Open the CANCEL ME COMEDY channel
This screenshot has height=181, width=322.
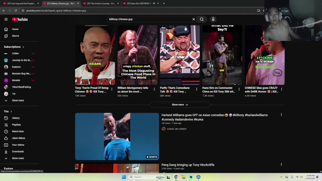177,129
